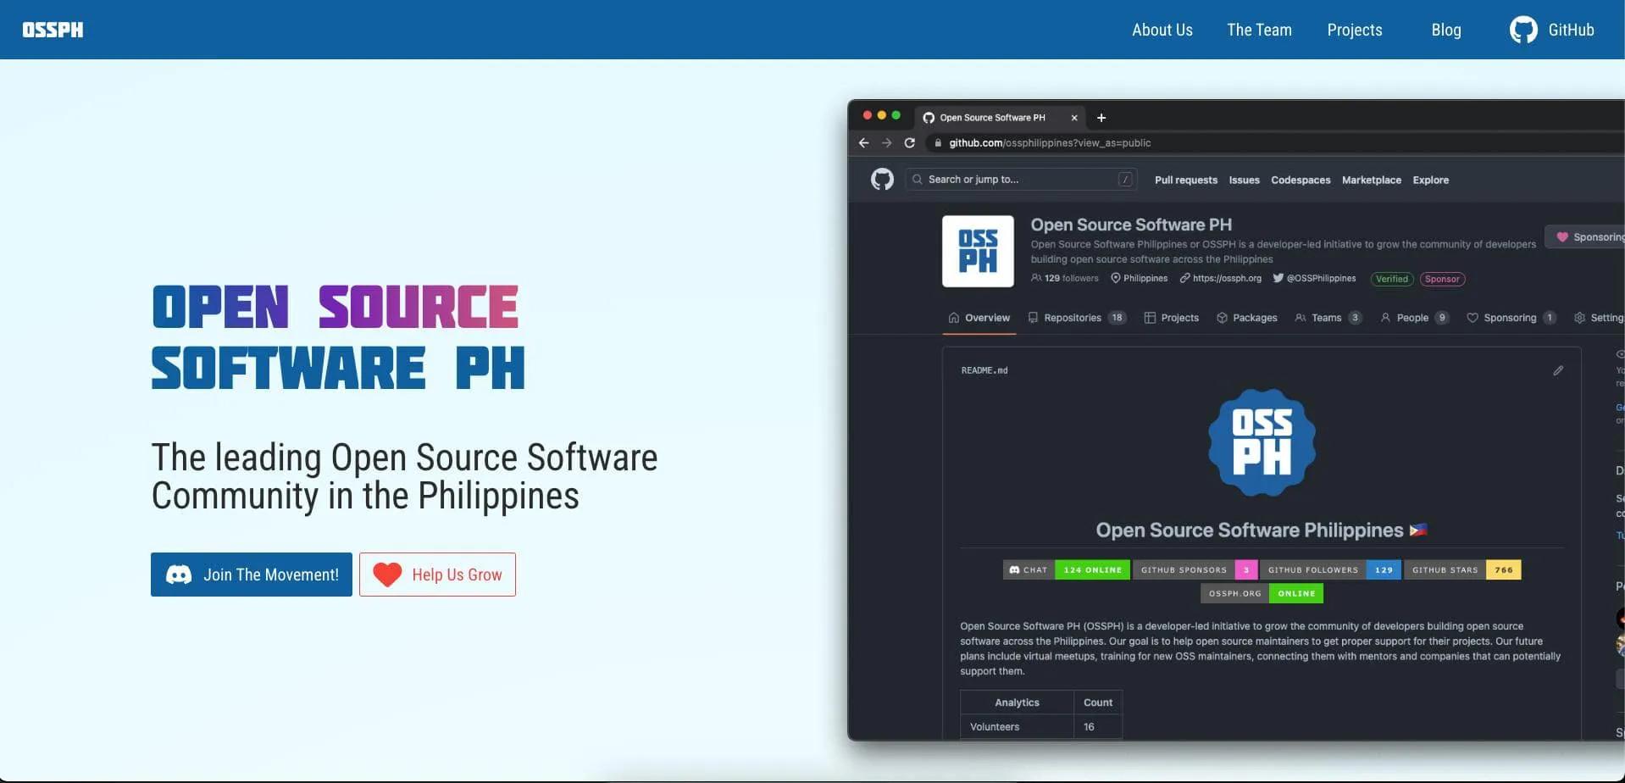Image resolution: width=1625 pixels, height=783 pixels.
Task: Click Issues in GitHub header
Action: pos(1244,180)
